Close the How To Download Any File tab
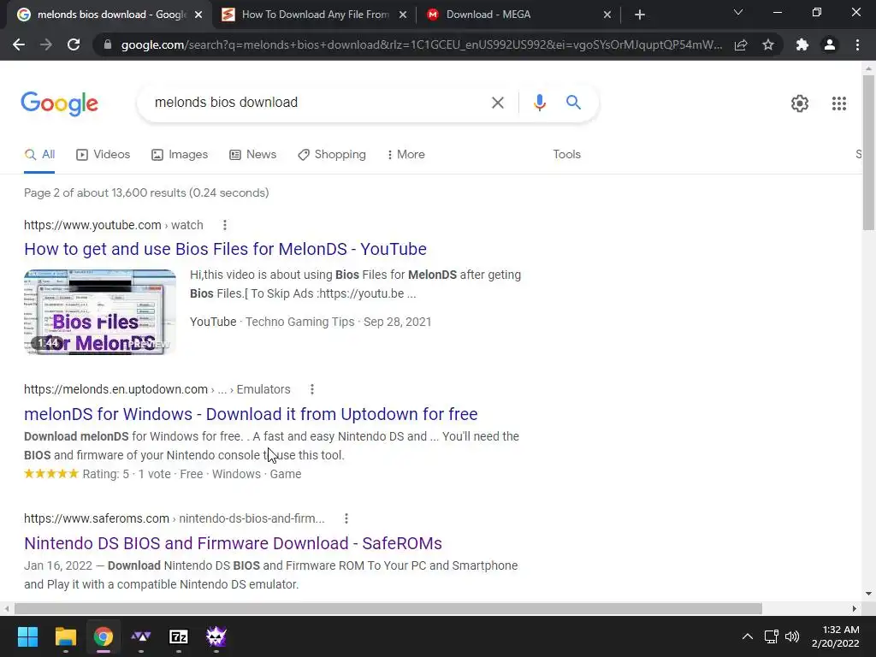Screen dimensions: 876x657 (x=403, y=15)
